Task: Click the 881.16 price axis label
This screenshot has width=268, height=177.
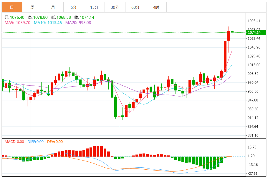Action: pos(253,135)
